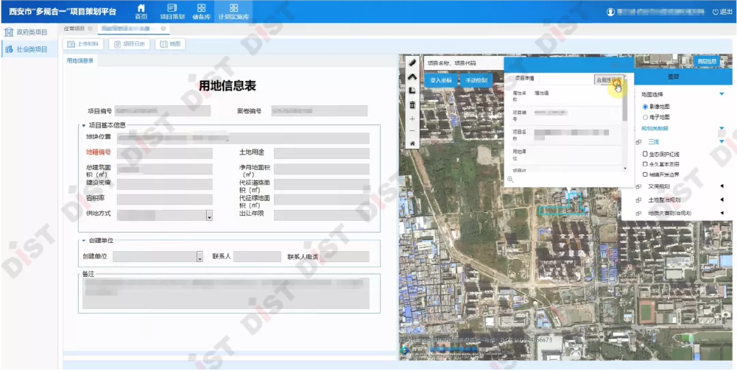The height and width of the screenshot is (371, 737).
Task: Zoom out the map with minus icon
Action: 412,130
